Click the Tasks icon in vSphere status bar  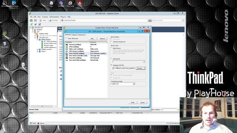pos(31,123)
